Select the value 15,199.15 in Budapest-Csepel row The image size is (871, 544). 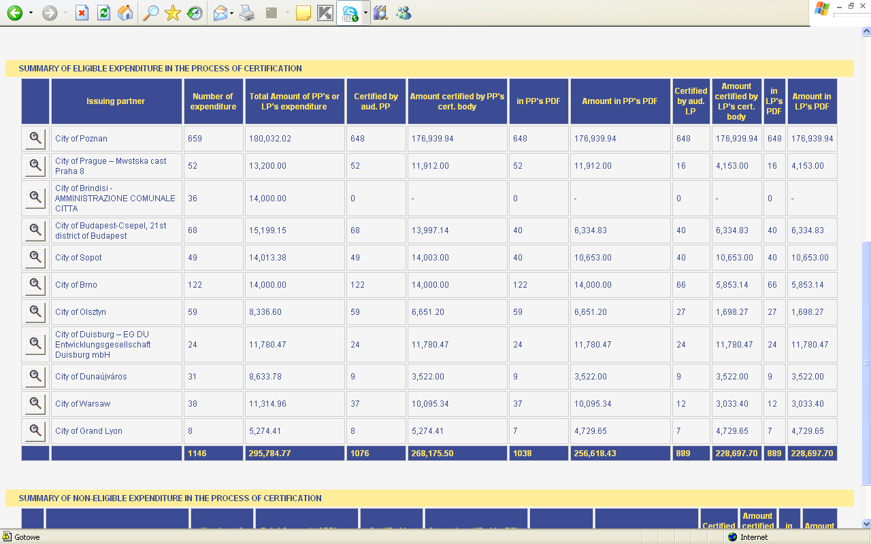tap(267, 231)
